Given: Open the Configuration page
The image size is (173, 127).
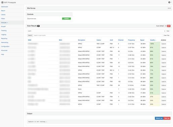Looking at the screenshot, I should tap(5, 46).
